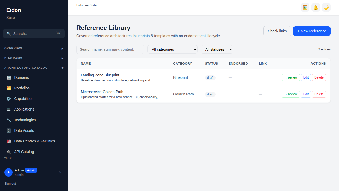This screenshot has height=191, width=339.
Task: Focus the sidebar Search field
Action: pyautogui.click(x=34, y=34)
